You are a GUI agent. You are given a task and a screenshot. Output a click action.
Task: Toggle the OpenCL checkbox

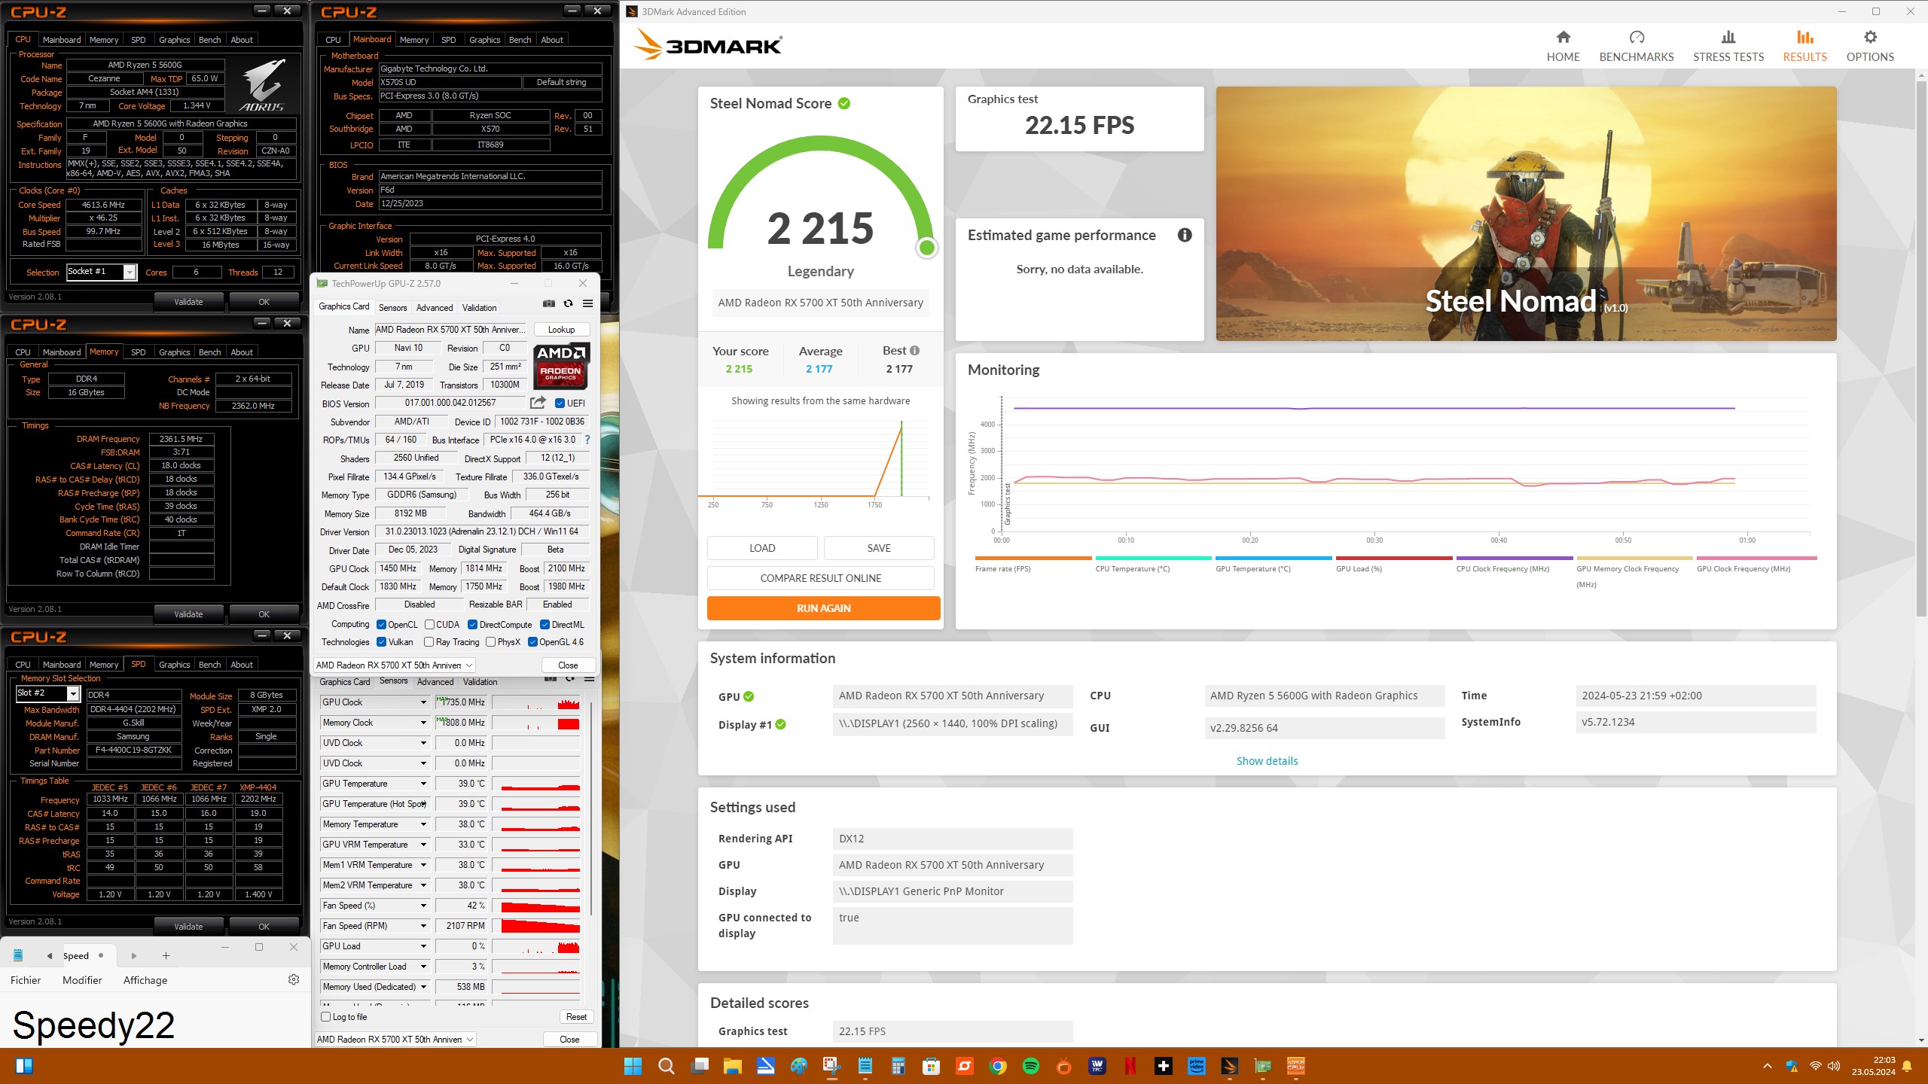[x=381, y=625]
